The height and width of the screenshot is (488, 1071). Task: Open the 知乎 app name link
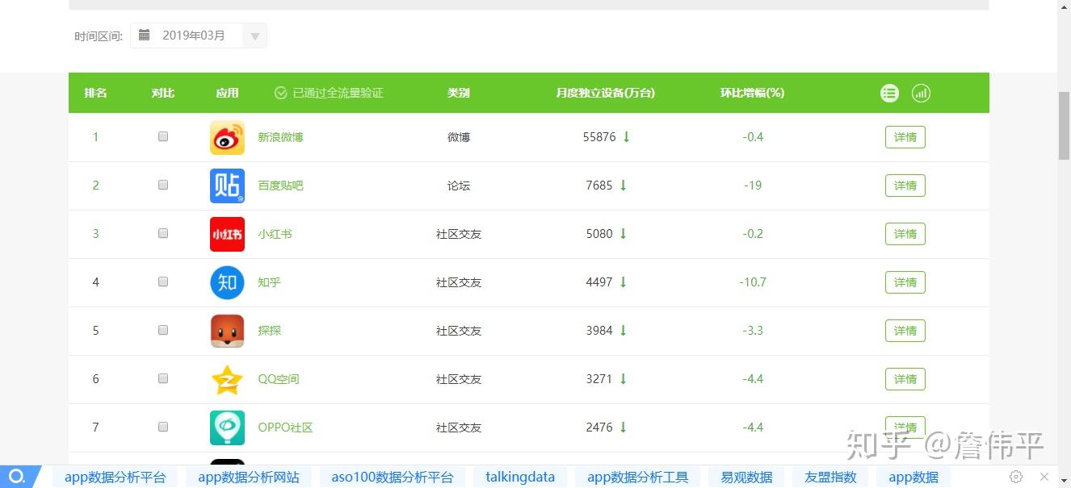269,282
